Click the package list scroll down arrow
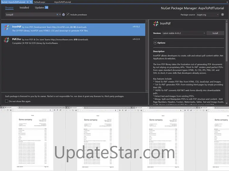This screenshot has height=171, width=229. (147, 91)
